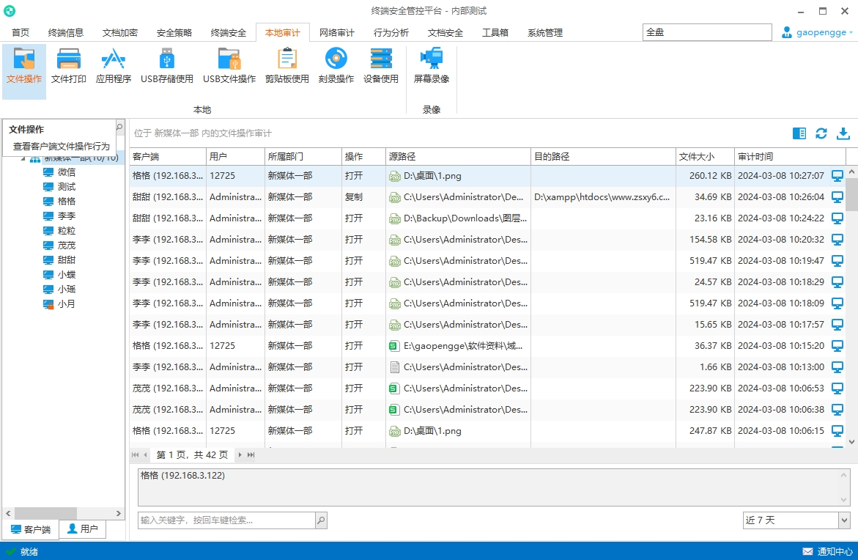Open the 刻录操作 disc burning icon
858x560 pixels.
336,66
